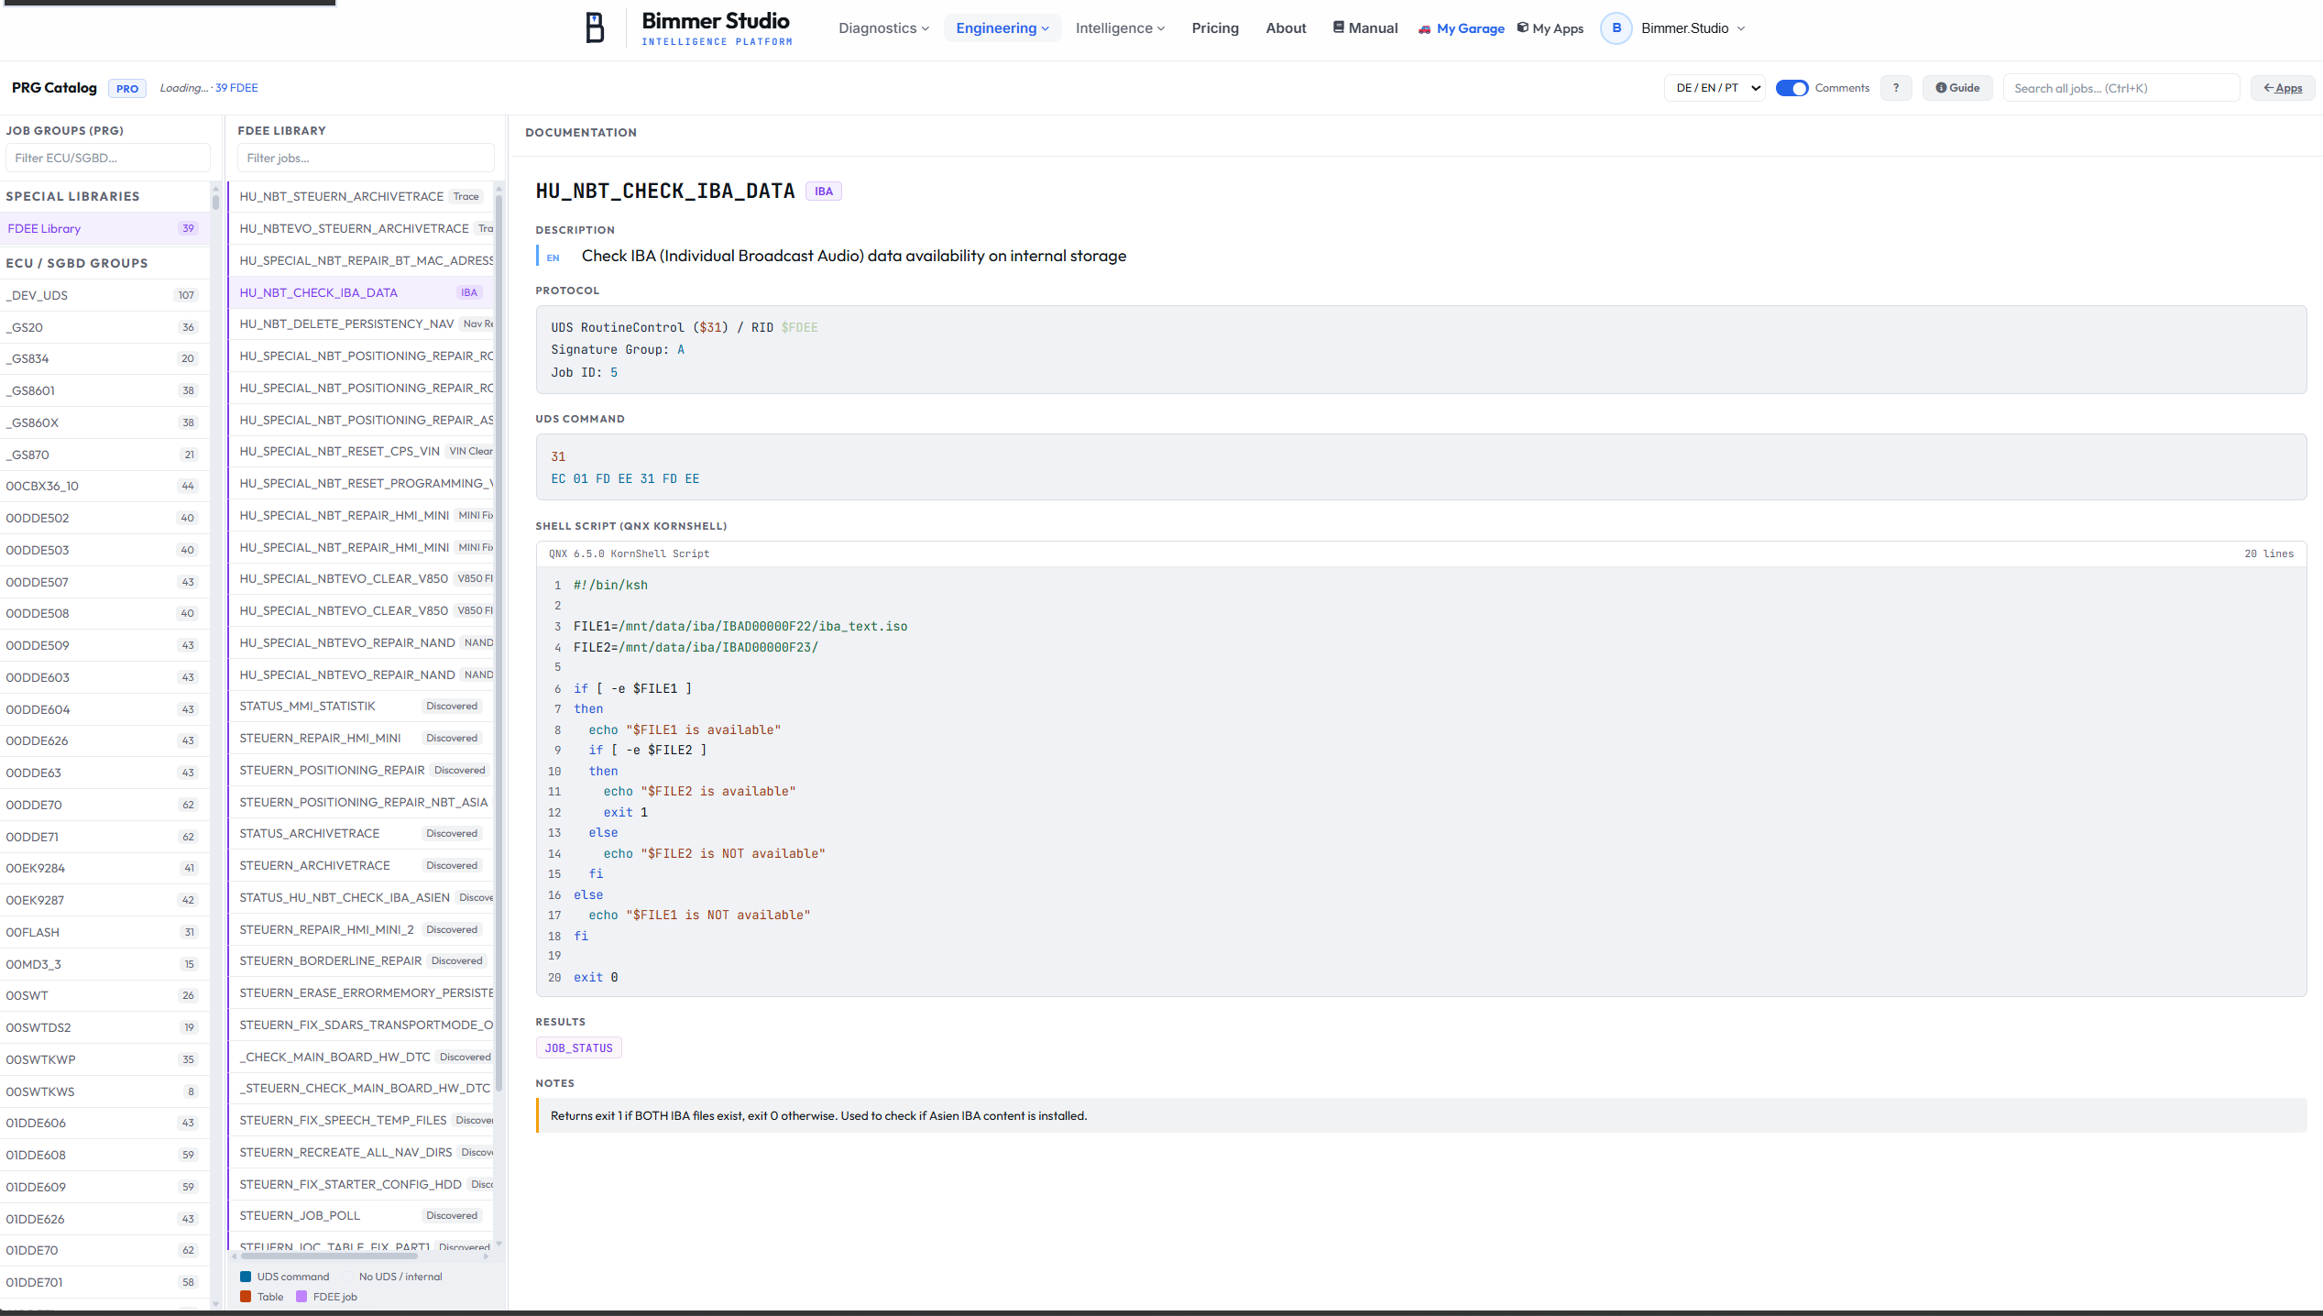Click the B user avatar circle
2323x1316 pixels.
[x=1616, y=28]
